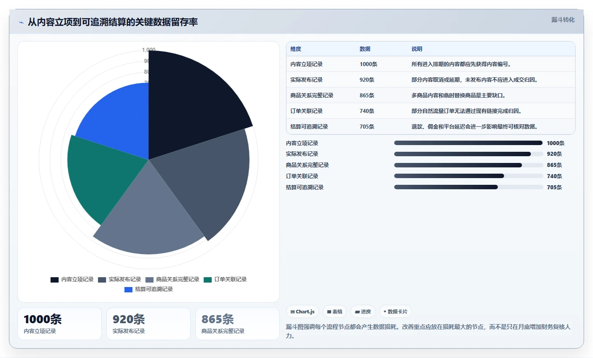593x358 pixels.
Task: Toggle 商品关系完整记录 legend swatch
Action: [149, 280]
